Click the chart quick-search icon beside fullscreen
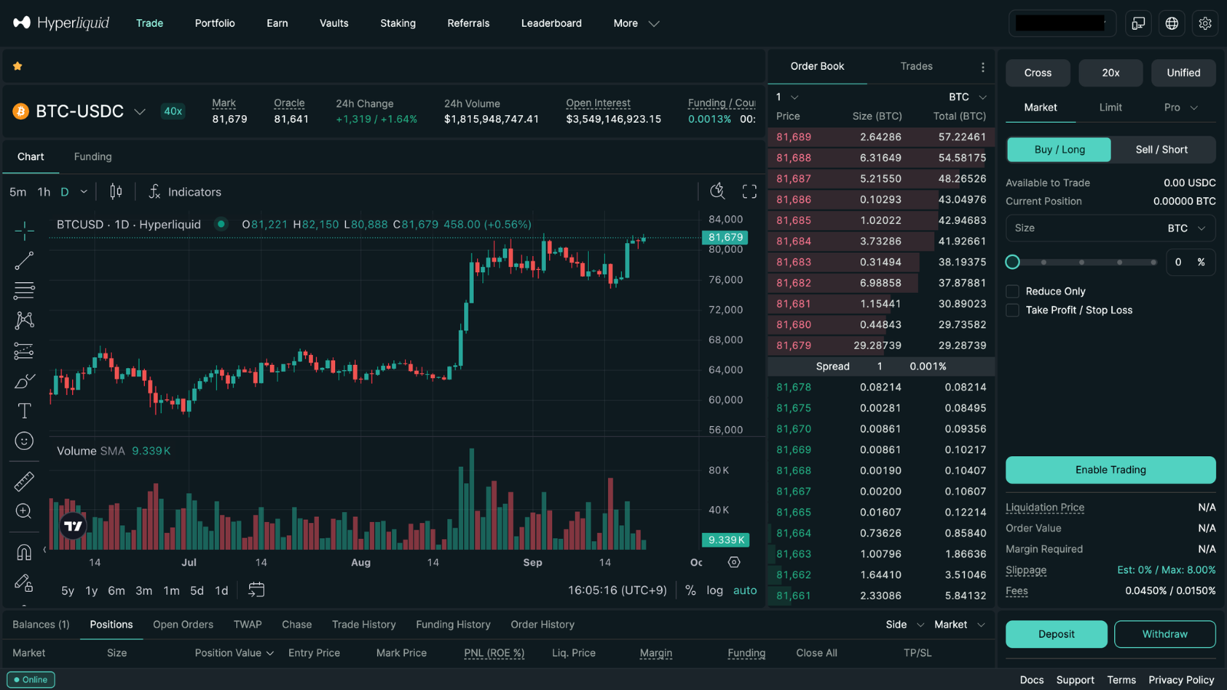Screen dimensions: 1227x690 (717, 192)
